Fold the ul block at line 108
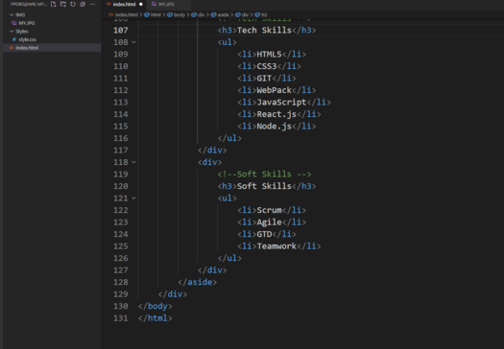Screen dimensions: 504x349 click(133, 42)
